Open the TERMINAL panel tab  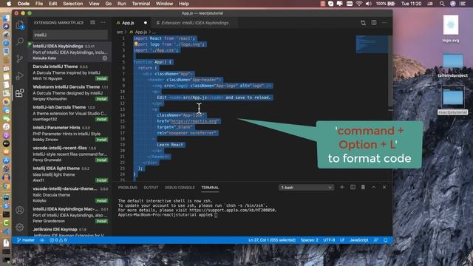point(210,188)
